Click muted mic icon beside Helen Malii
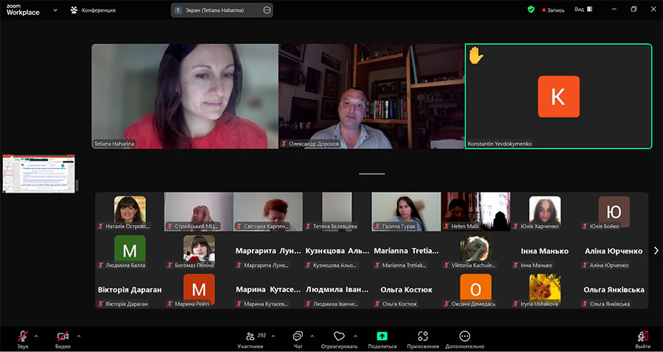663x352 pixels. coord(446,226)
